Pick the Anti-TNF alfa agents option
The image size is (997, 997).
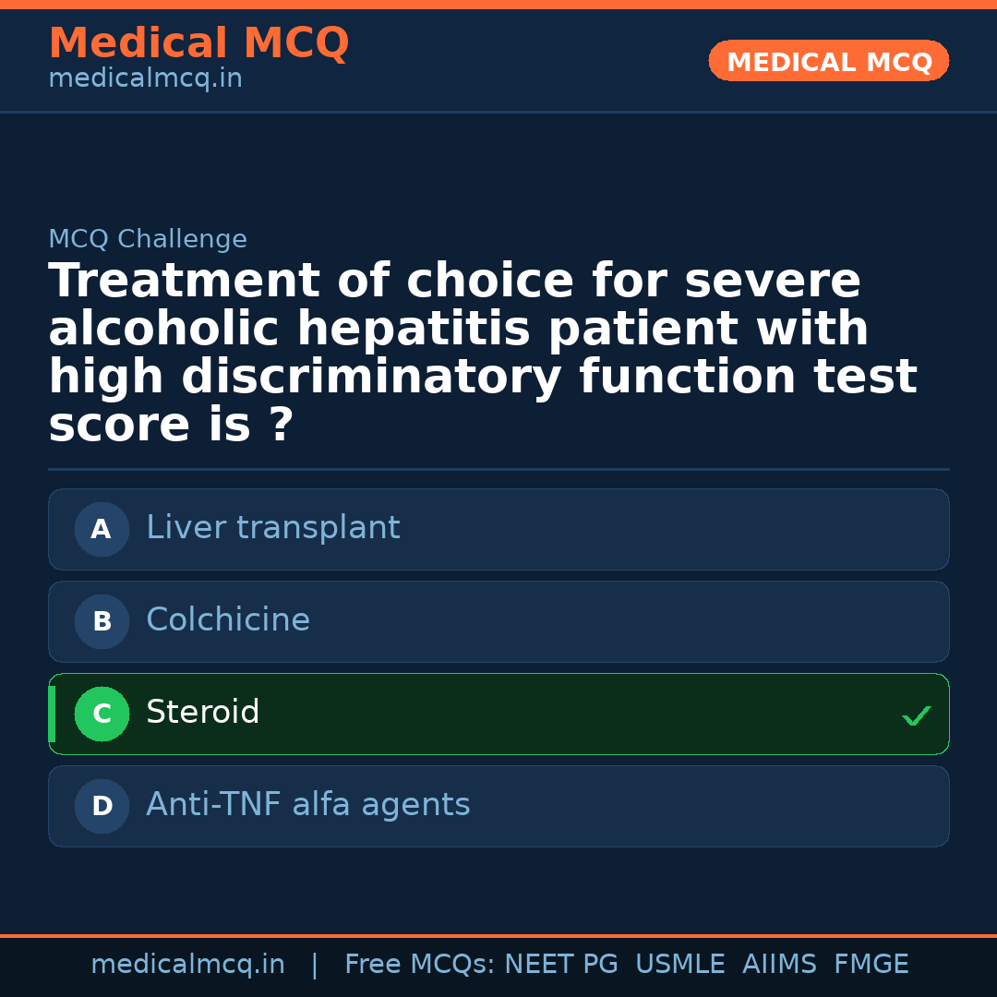coord(498,806)
